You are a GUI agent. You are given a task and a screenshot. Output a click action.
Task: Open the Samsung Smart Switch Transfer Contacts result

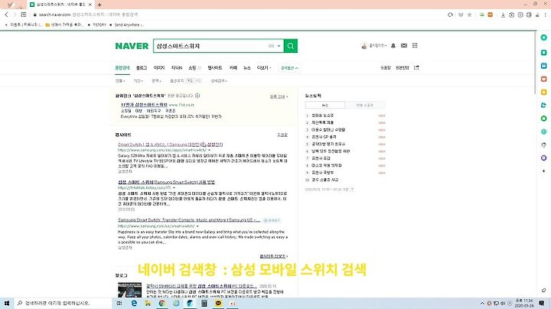pyautogui.click(x=189, y=220)
